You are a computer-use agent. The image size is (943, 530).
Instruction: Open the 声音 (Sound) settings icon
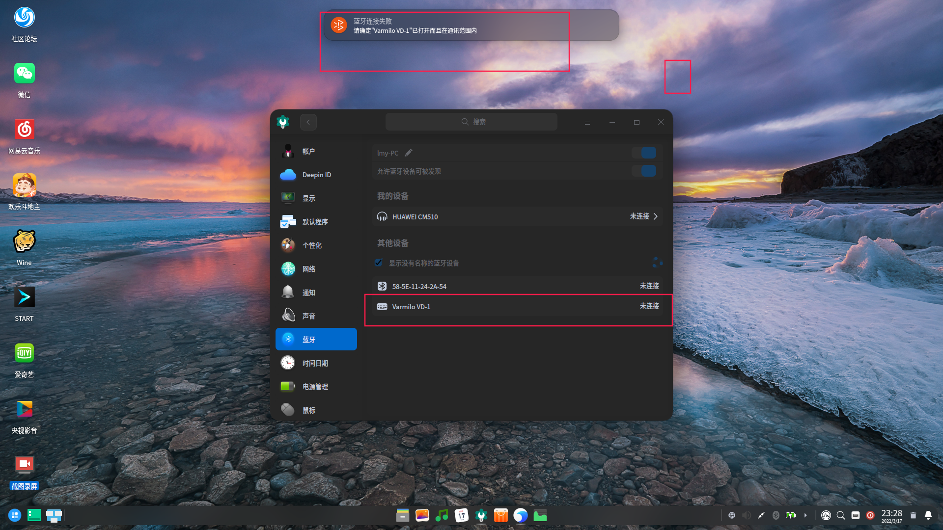(x=309, y=316)
